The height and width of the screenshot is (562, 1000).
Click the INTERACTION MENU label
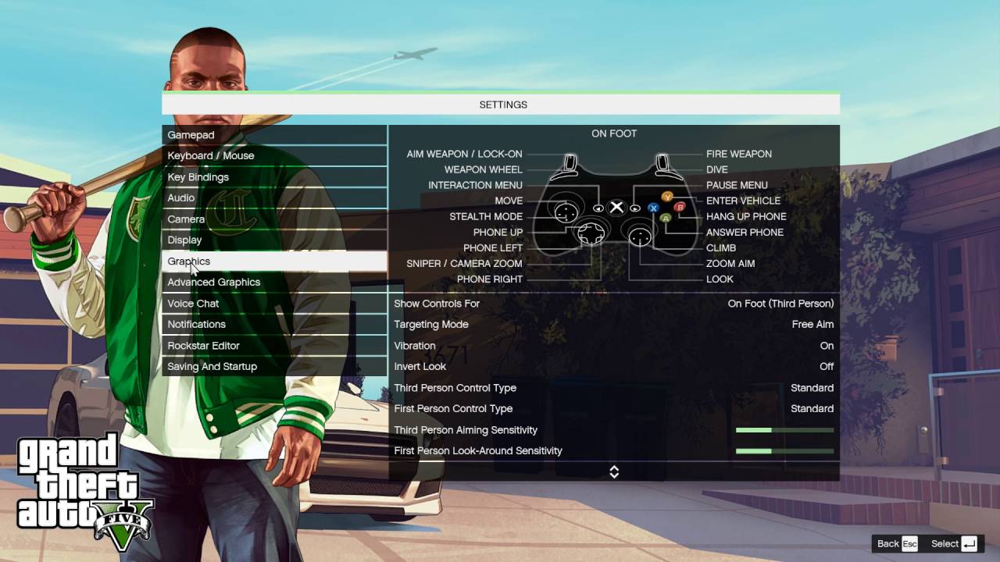(475, 185)
